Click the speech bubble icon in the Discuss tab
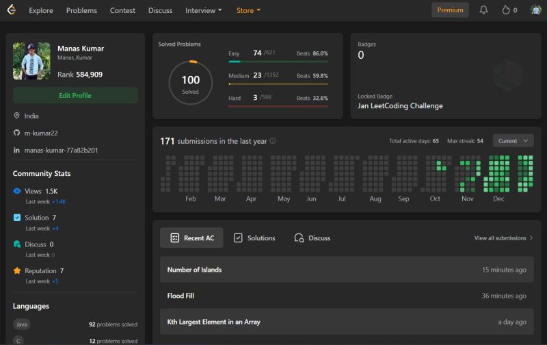The image size is (547, 345). tap(299, 238)
